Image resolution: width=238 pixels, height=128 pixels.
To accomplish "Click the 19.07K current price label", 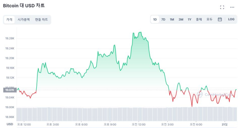I will tap(9, 90).
